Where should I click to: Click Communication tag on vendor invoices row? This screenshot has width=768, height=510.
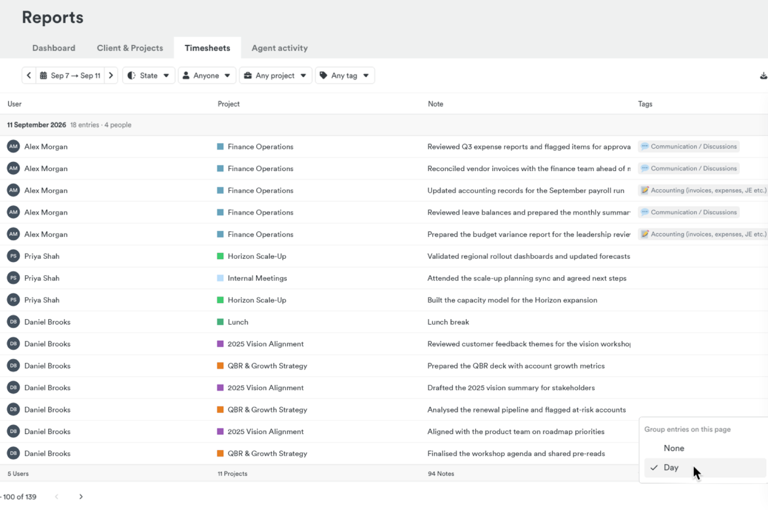689,169
